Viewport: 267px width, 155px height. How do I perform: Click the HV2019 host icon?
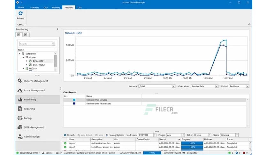click(27, 69)
